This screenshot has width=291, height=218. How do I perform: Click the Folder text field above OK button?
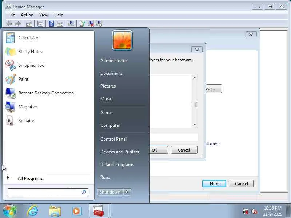[x=174, y=137]
